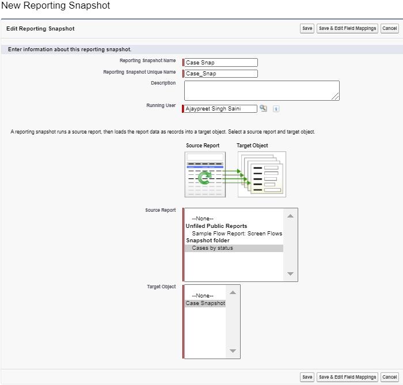Screen dimensions: 403x385
Task: Click bottom Save & Edit Field Mappings
Action: (347, 377)
